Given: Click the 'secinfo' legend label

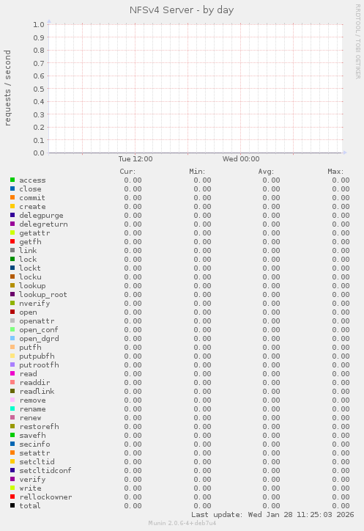Looking at the screenshot, I should 34,444.
